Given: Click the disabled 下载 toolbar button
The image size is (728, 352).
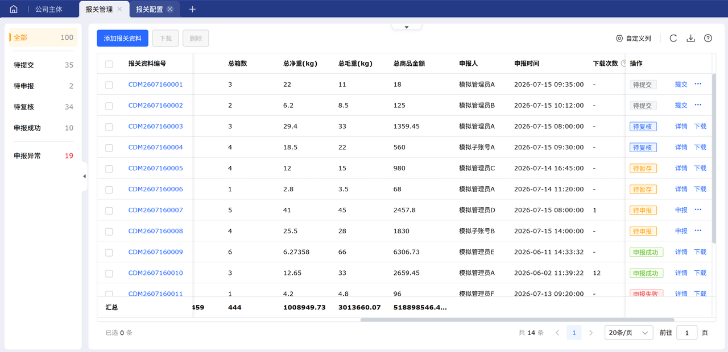Looking at the screenshot, I should (166, 38).
